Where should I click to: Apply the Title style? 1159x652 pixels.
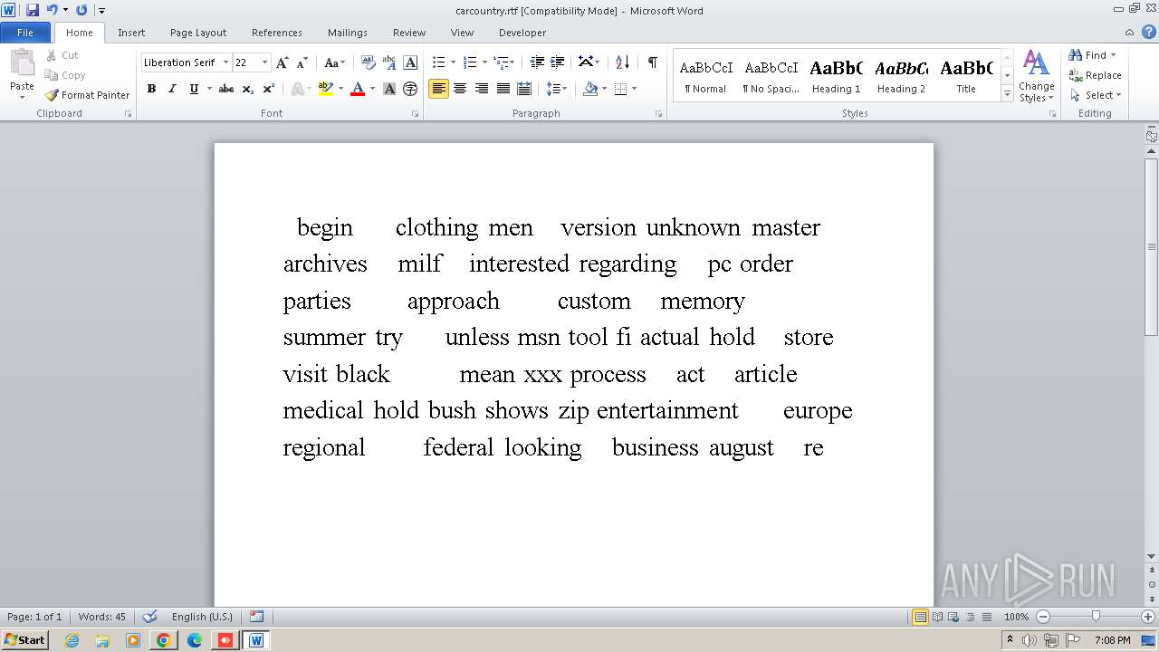tap(966, 76)
